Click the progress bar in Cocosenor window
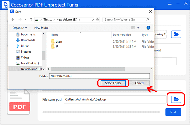This screenshot has width=190, height=125. pyautogui.click(x=101, y=112)
